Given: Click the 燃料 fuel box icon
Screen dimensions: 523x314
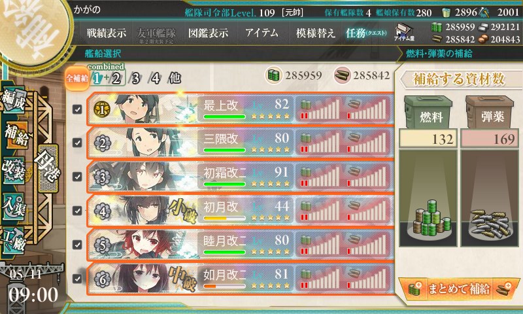Looking at the screenshot, I should (x=428, y=112).
